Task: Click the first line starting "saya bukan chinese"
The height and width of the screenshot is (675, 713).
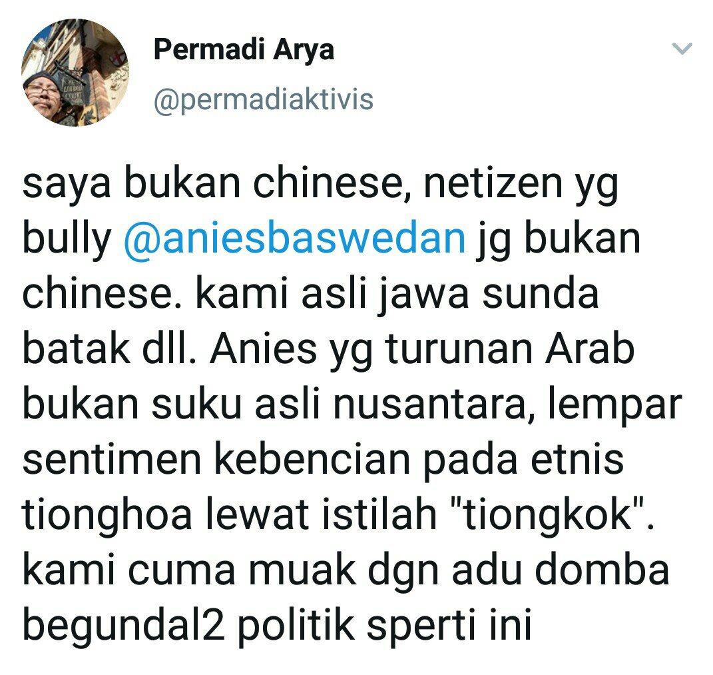Action: tap(320, 186)
